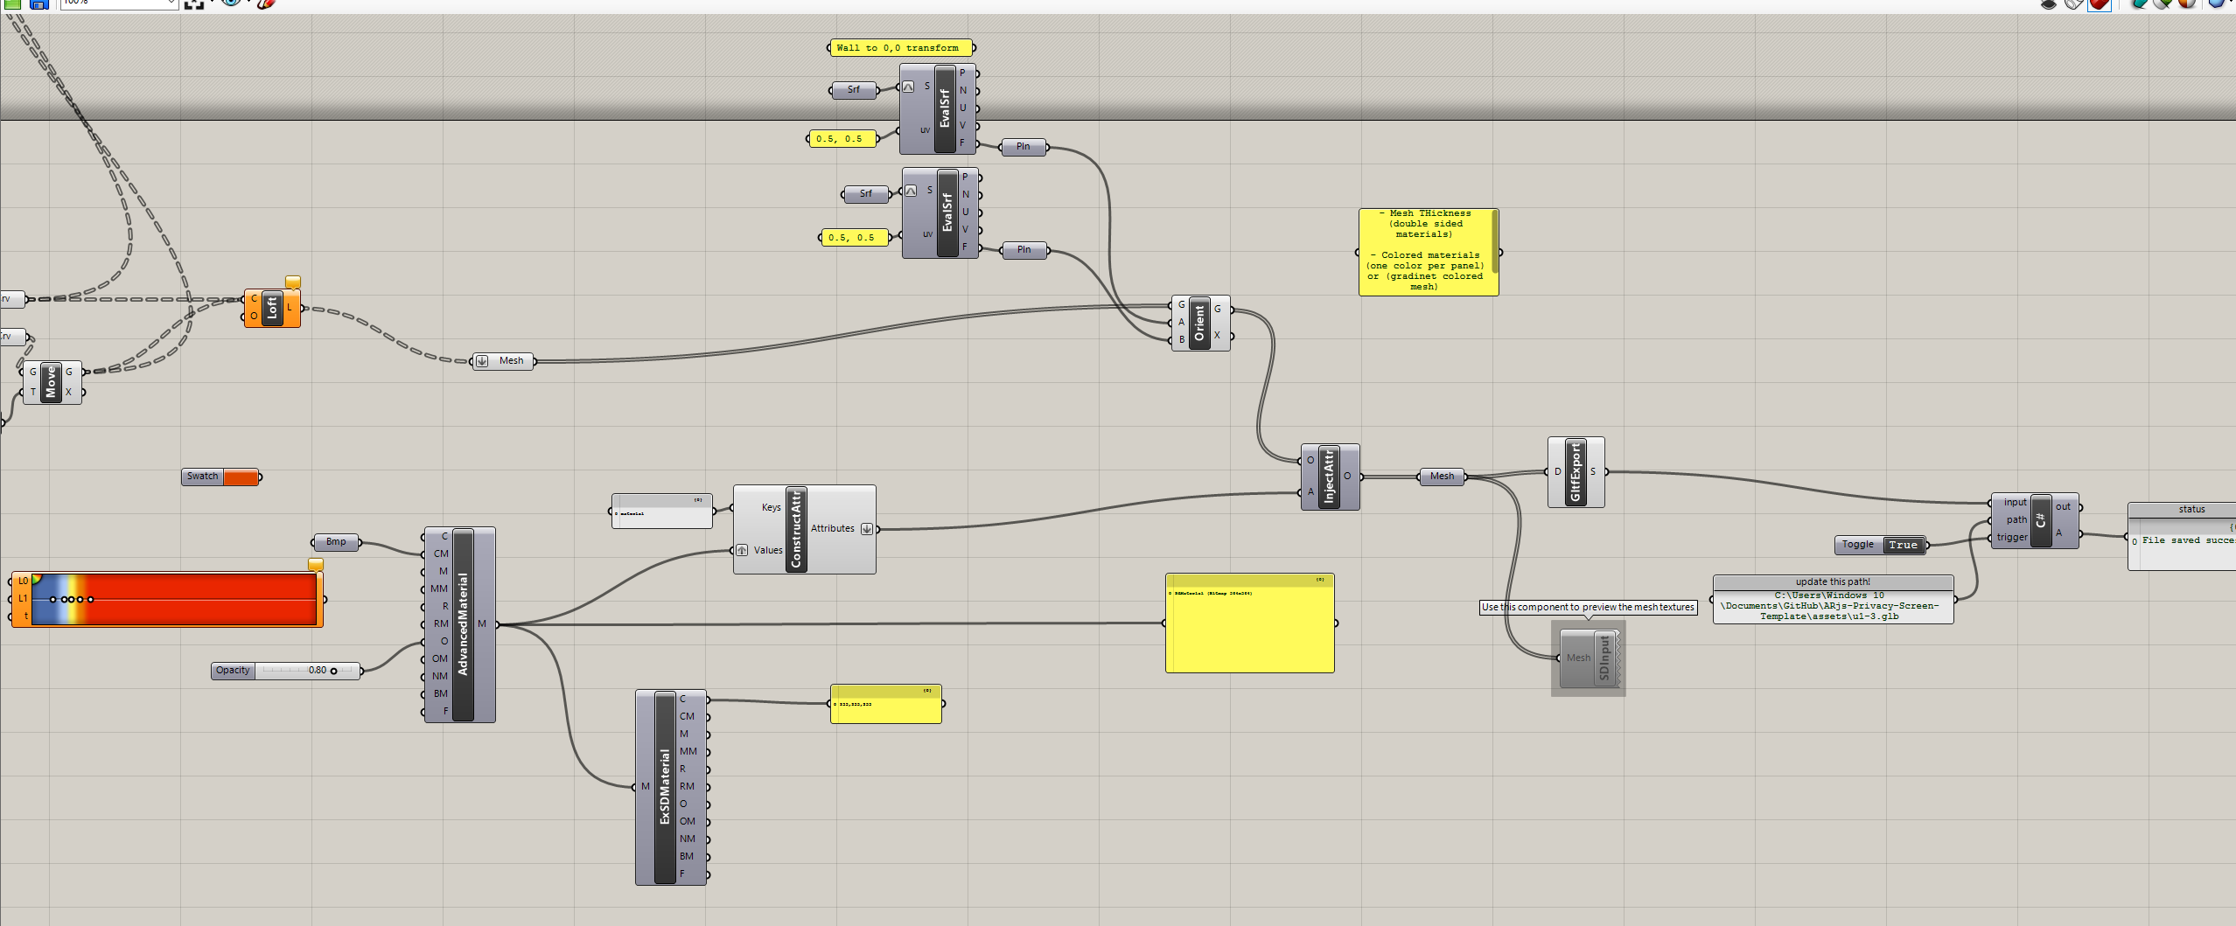Click the Opacity slider handle
Screen dimensions: 2236x926
point(333,672)
